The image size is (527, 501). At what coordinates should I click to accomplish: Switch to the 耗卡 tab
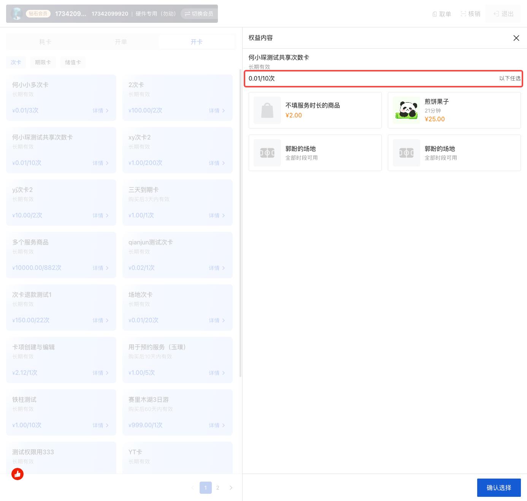(x=45, y=42)
